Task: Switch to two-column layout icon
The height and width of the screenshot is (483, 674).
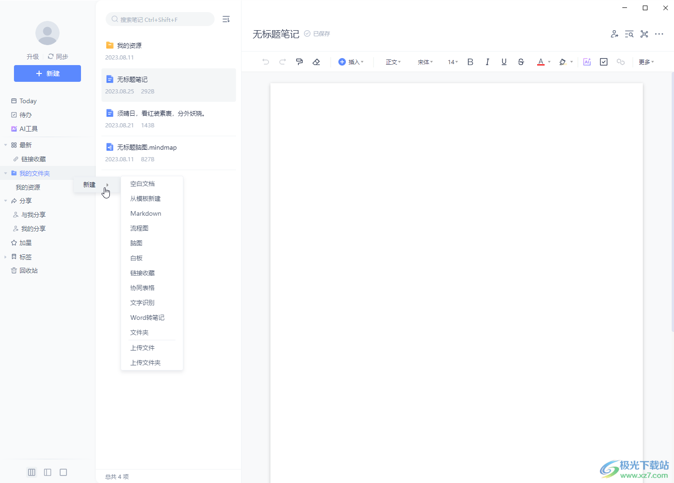Action: pyautogui.click(x=47, y=472)
